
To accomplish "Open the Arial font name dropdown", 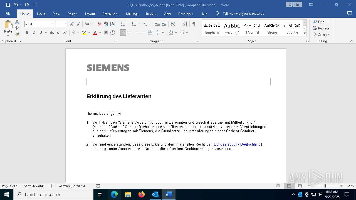I will [x=53, y=24].
